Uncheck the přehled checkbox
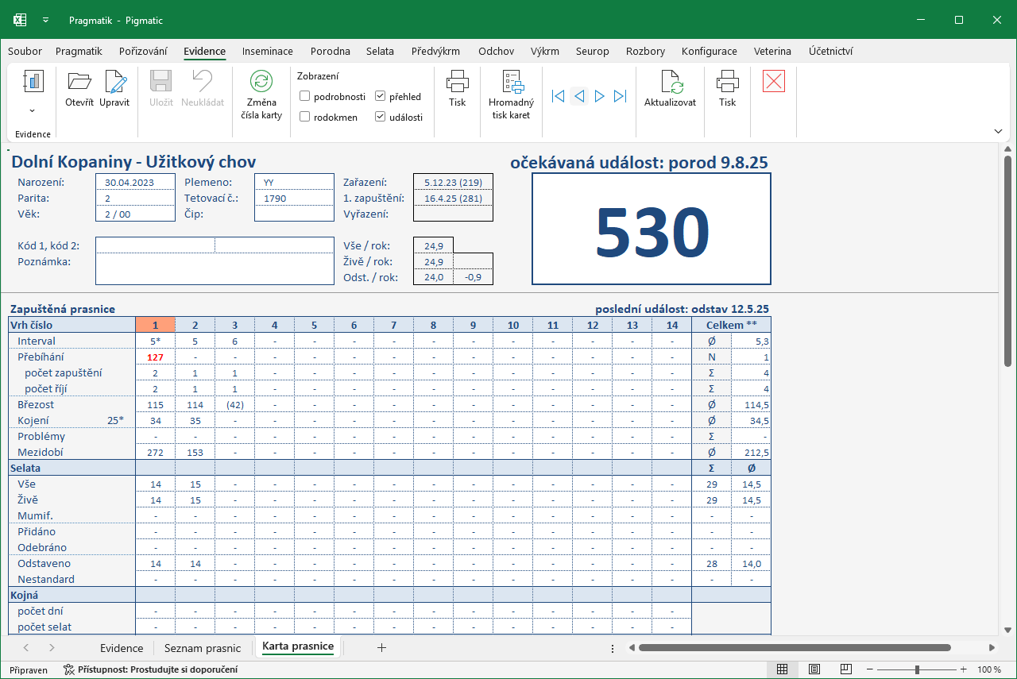Viewport: 1017px width, 679px height. coord(381,96)
